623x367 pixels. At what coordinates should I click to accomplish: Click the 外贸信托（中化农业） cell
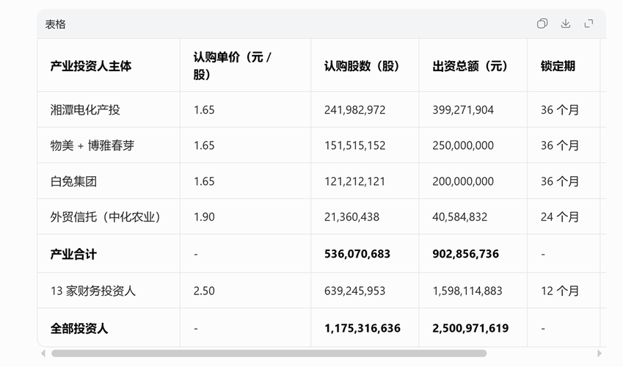[105, 217]
